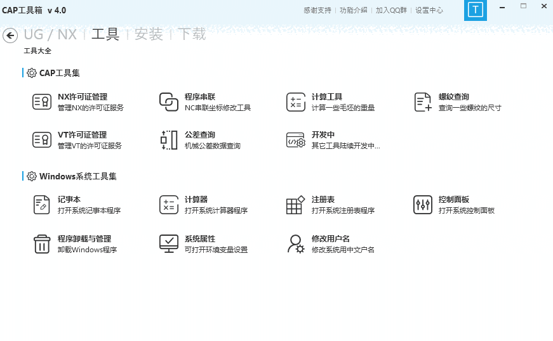Open the 注册表 registry grid icon
The height and width of the screenshot is (341, 553).
[x=295, y=205]
